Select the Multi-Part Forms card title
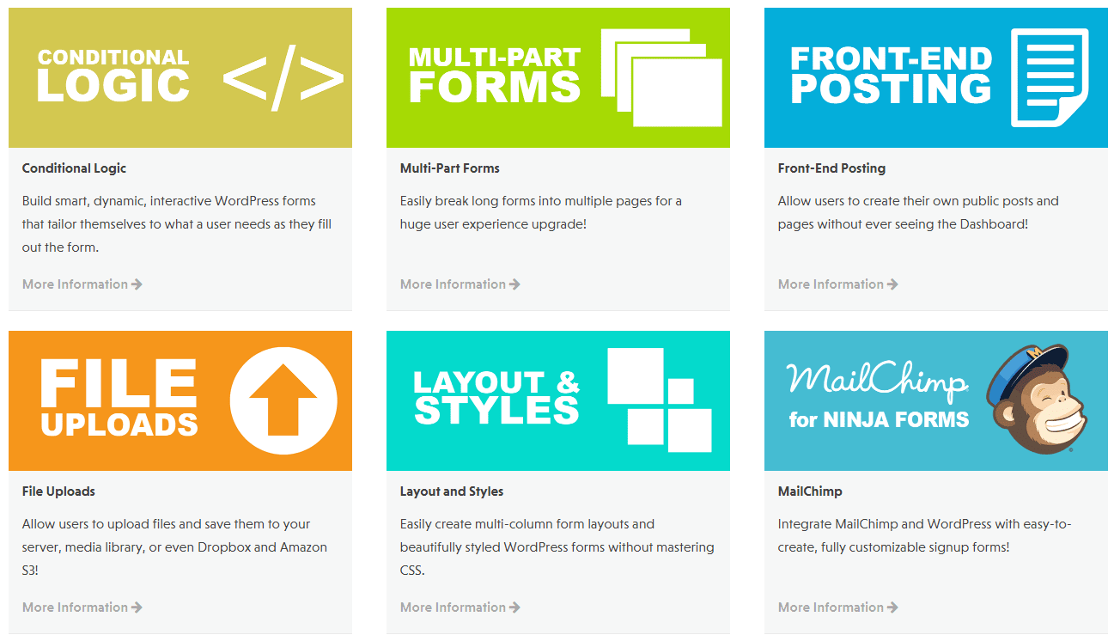1114x641 pixels. click(450, 168)
